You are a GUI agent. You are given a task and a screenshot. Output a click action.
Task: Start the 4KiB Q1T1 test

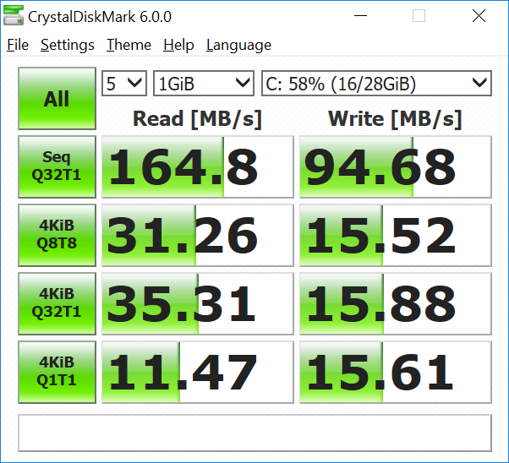[57, 372]
